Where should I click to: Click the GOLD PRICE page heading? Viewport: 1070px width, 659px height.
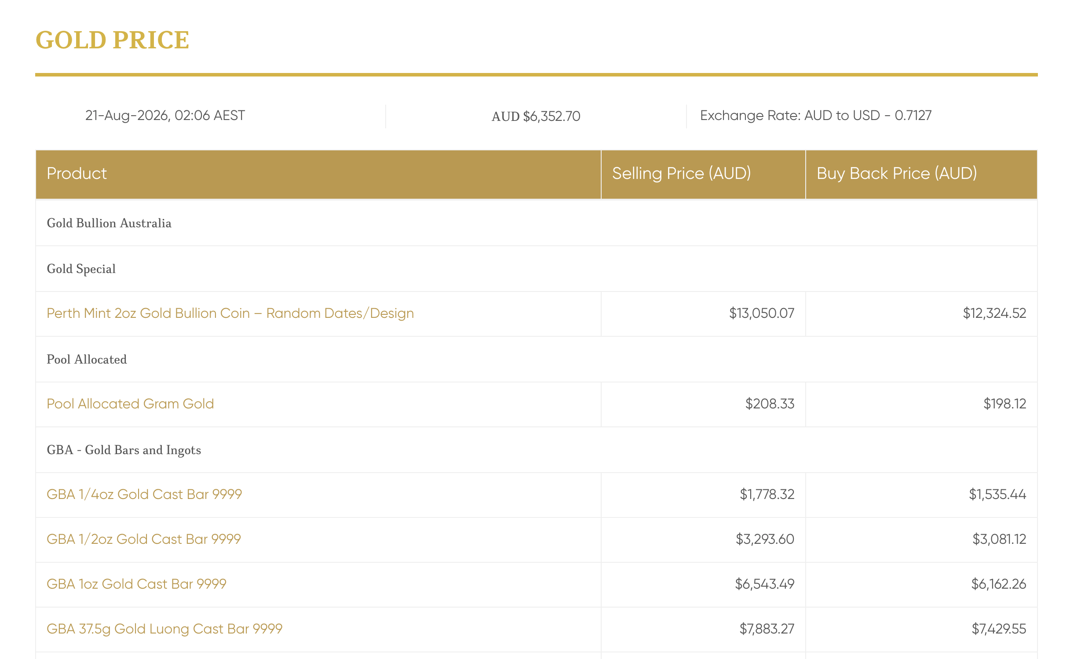point(112,40)
